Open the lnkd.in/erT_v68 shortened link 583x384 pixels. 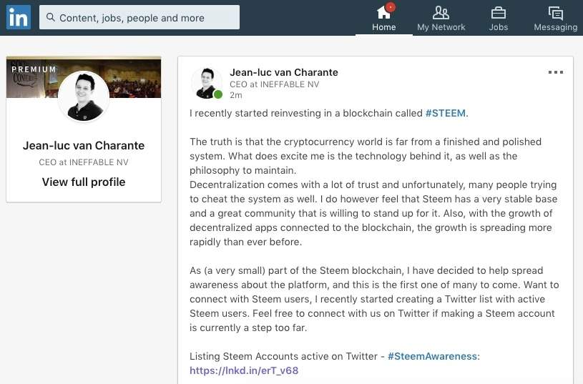click(x=244, y=370)
